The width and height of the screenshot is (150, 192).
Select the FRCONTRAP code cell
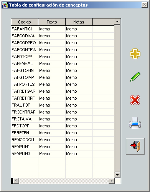(x=25, y=112)
